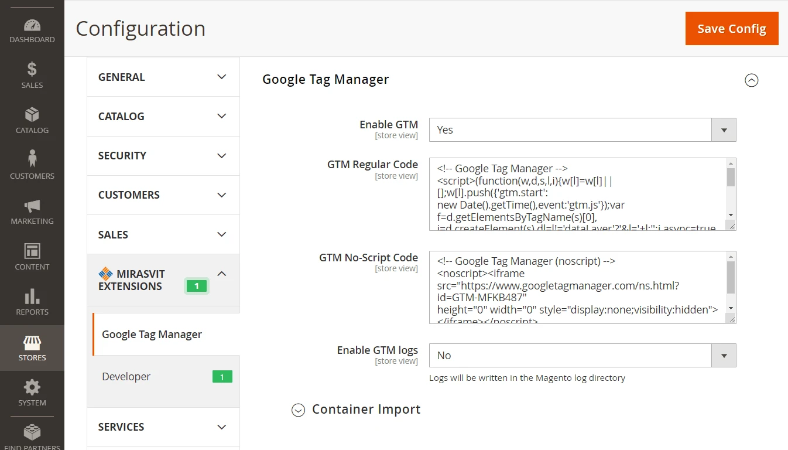Viewport: 788px width, 450px height.
Task: Change the Enable GTM dropdown value
Action: [582, 130]
